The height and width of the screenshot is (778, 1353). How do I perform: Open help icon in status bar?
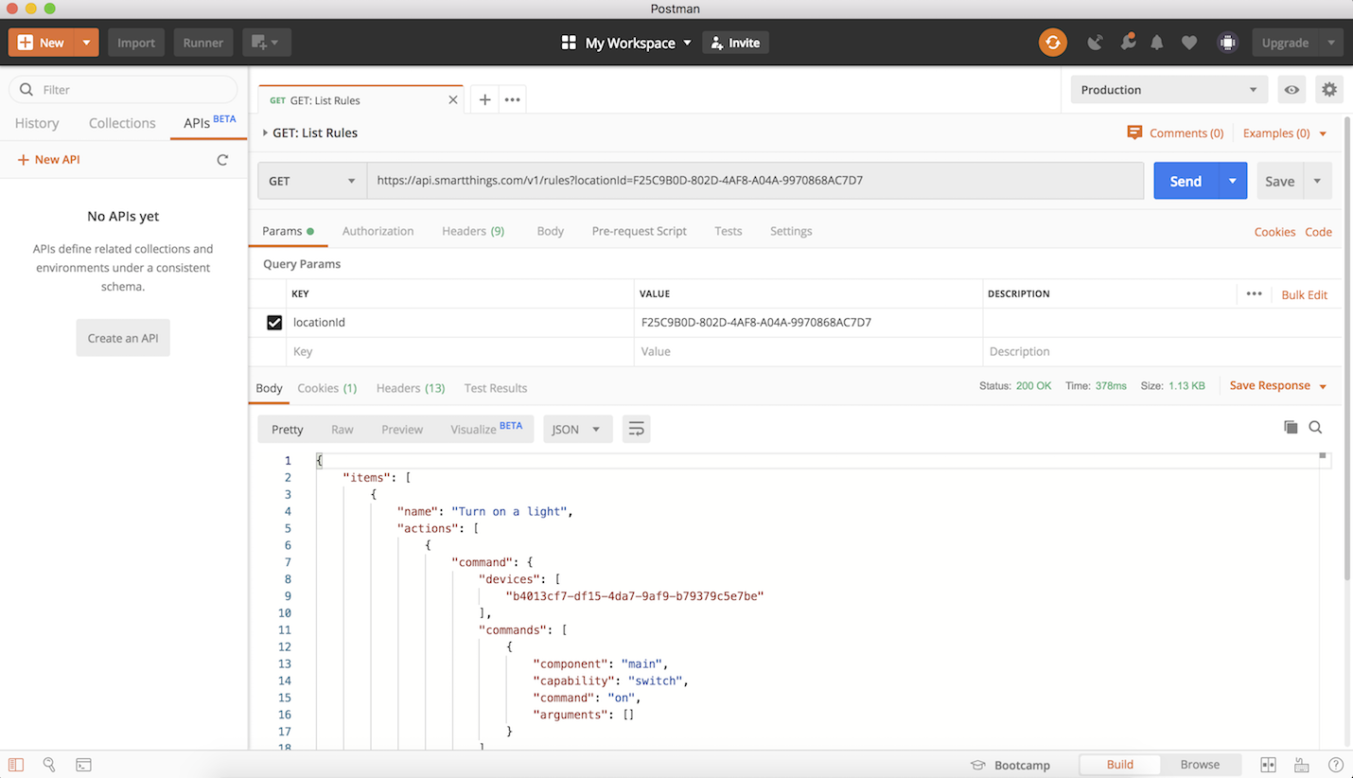click(1335, 765)
